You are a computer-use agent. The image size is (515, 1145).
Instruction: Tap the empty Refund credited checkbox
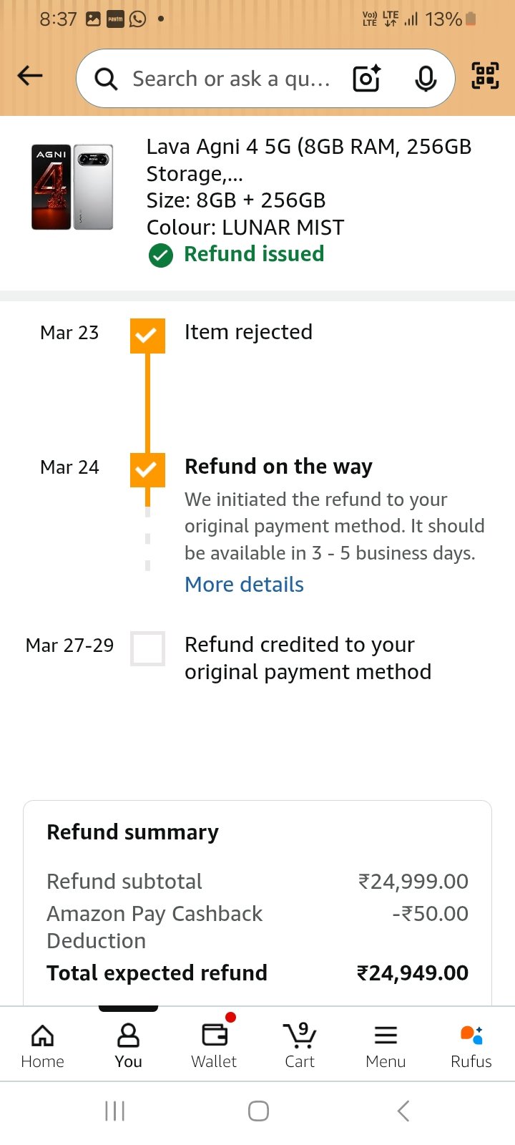tap(147, 648)
